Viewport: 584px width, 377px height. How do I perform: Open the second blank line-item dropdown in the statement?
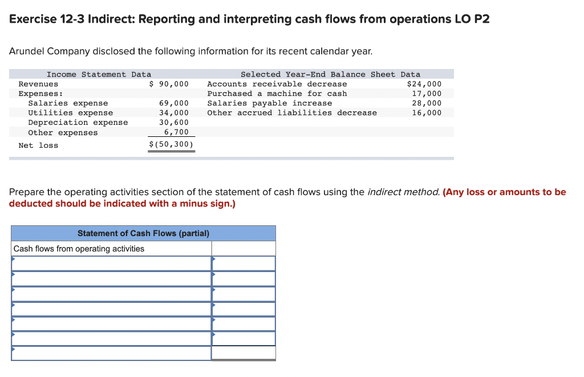click(111, 279)
